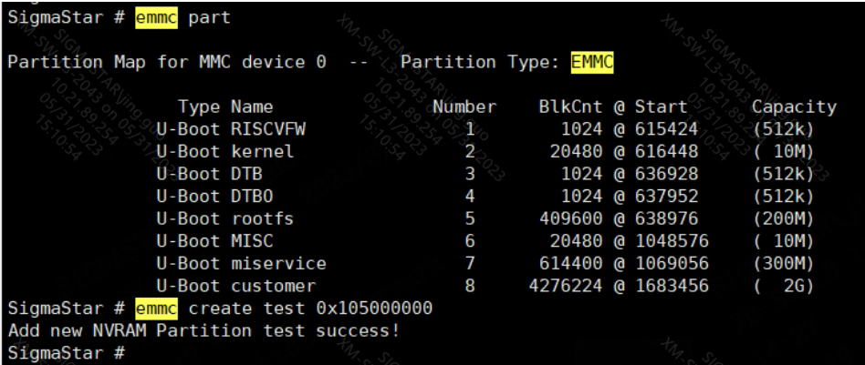This screenshot has width=865, height=365.
Task: Click the empty SigmaStar prompt on last line
Action: click(x=64, y=351)
